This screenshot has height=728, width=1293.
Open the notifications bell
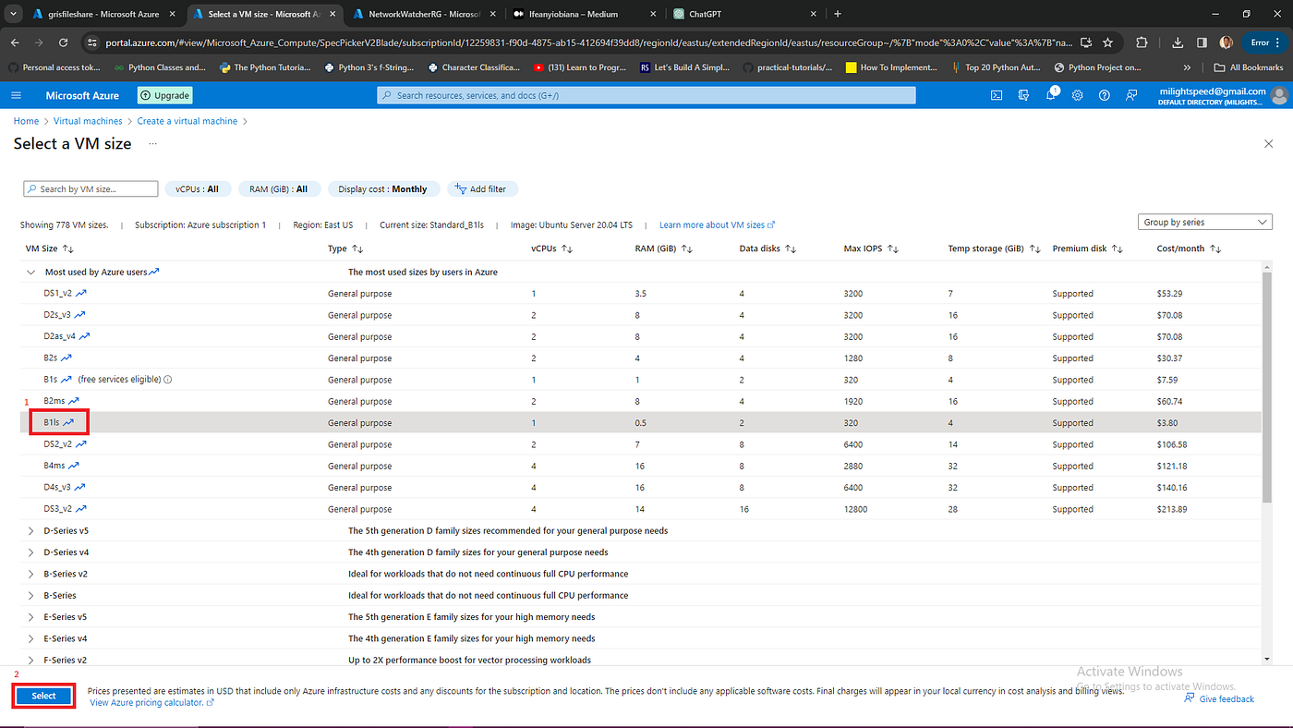[1050, 95]
